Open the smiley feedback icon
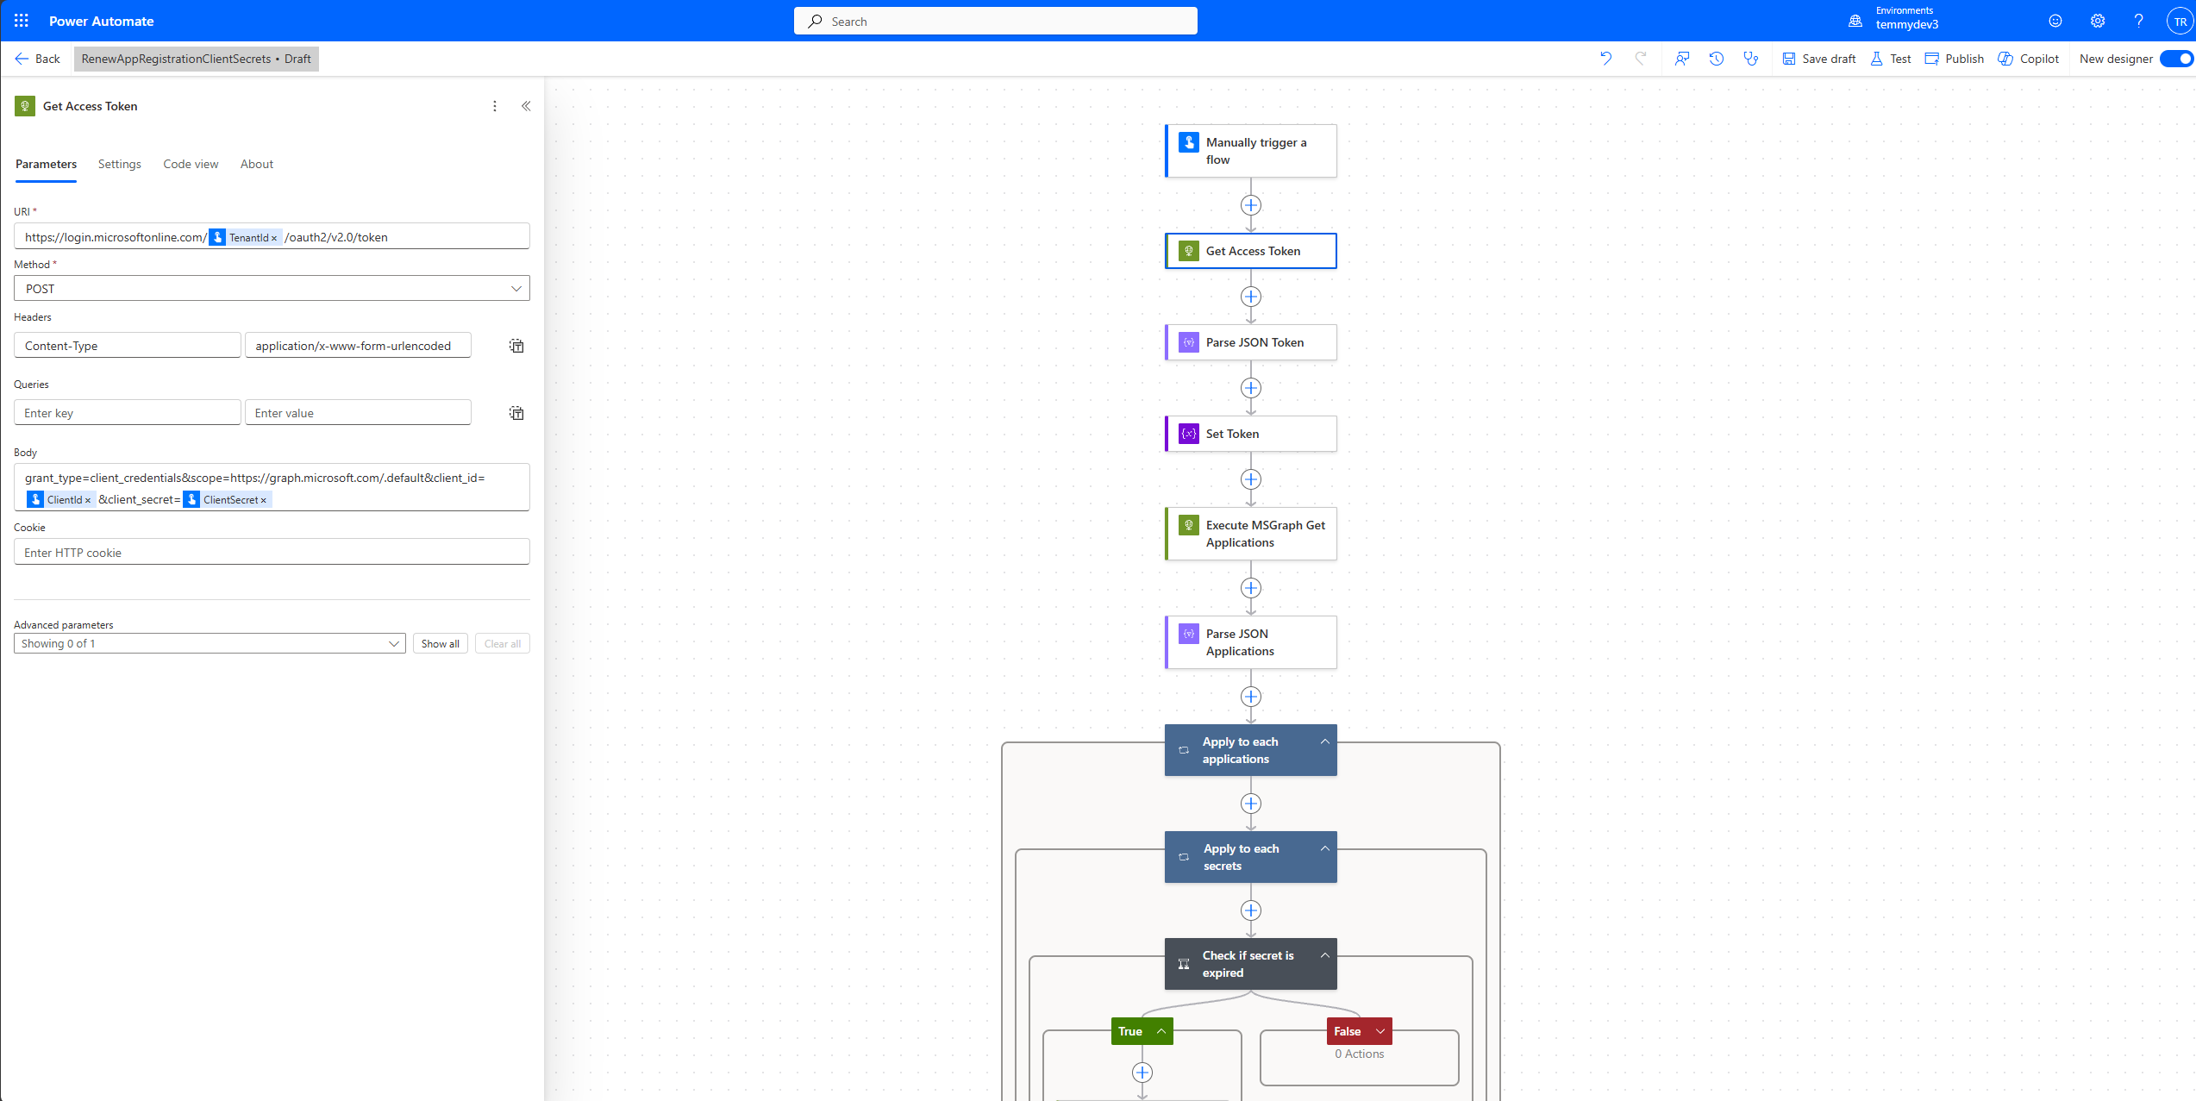 tap(2055, 21)
